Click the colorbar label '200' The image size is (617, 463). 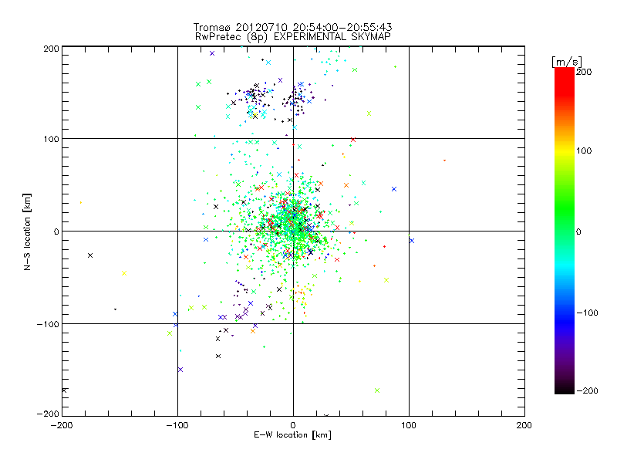tap(584, 72)
